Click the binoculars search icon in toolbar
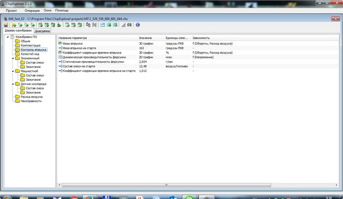This screenshot has height=199, width=343. click(x=129, y=25)
